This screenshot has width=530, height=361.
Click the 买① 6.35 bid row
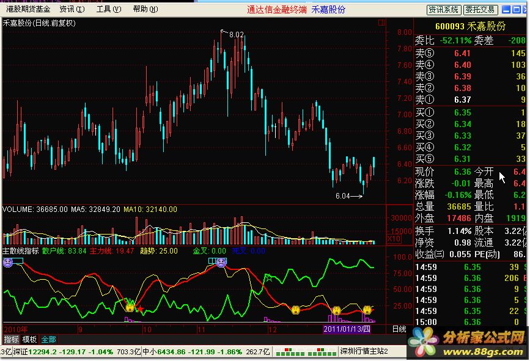[470, 112]
